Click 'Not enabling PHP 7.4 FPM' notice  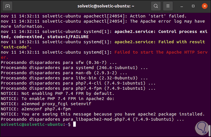(57, 93)
